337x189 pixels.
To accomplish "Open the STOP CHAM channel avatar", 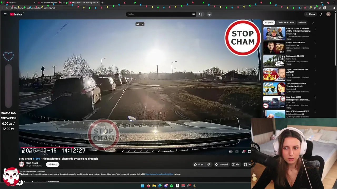I will pyautogui.click(x=21, y=164).
